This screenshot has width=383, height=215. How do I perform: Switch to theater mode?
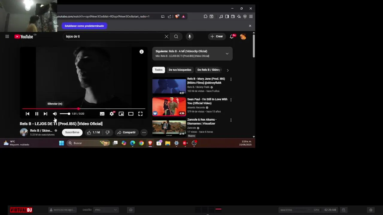click(131, 114)
